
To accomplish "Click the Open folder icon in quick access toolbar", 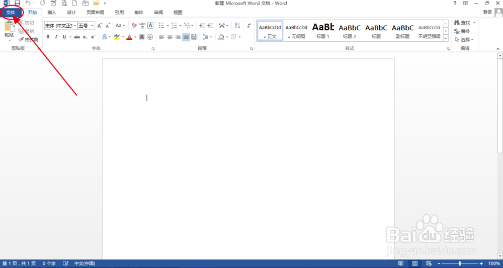I will [96, 3].
